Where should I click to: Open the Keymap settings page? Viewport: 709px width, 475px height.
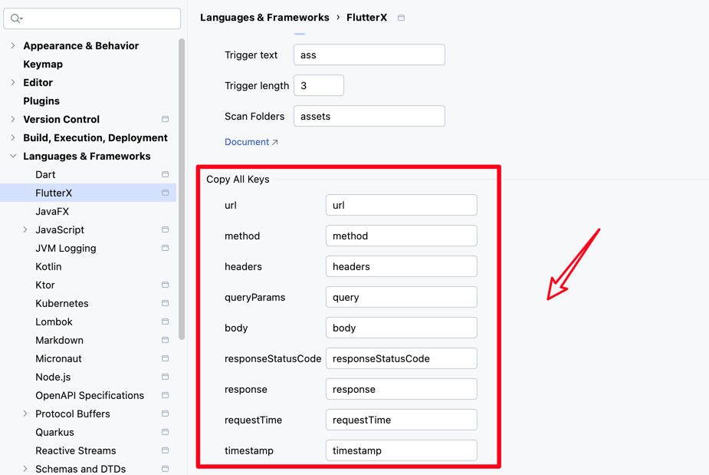[43, 64]
